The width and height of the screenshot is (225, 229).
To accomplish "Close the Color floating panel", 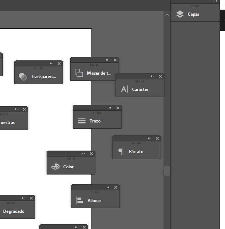I will point(91,154).
